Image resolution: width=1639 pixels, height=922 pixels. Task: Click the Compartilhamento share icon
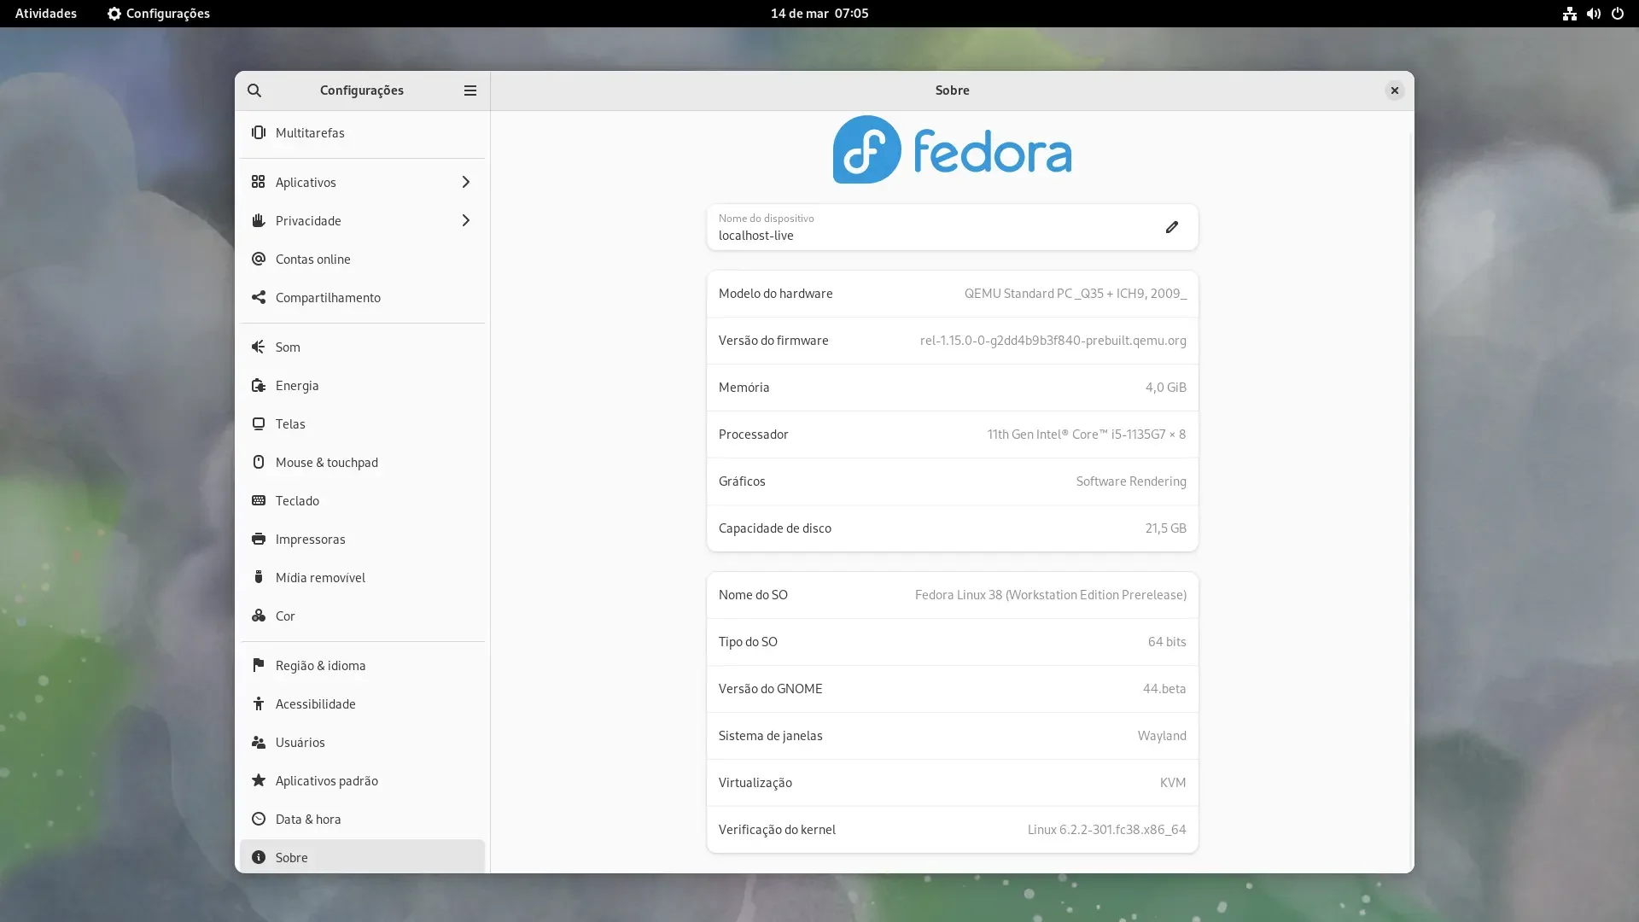(258, 297)
